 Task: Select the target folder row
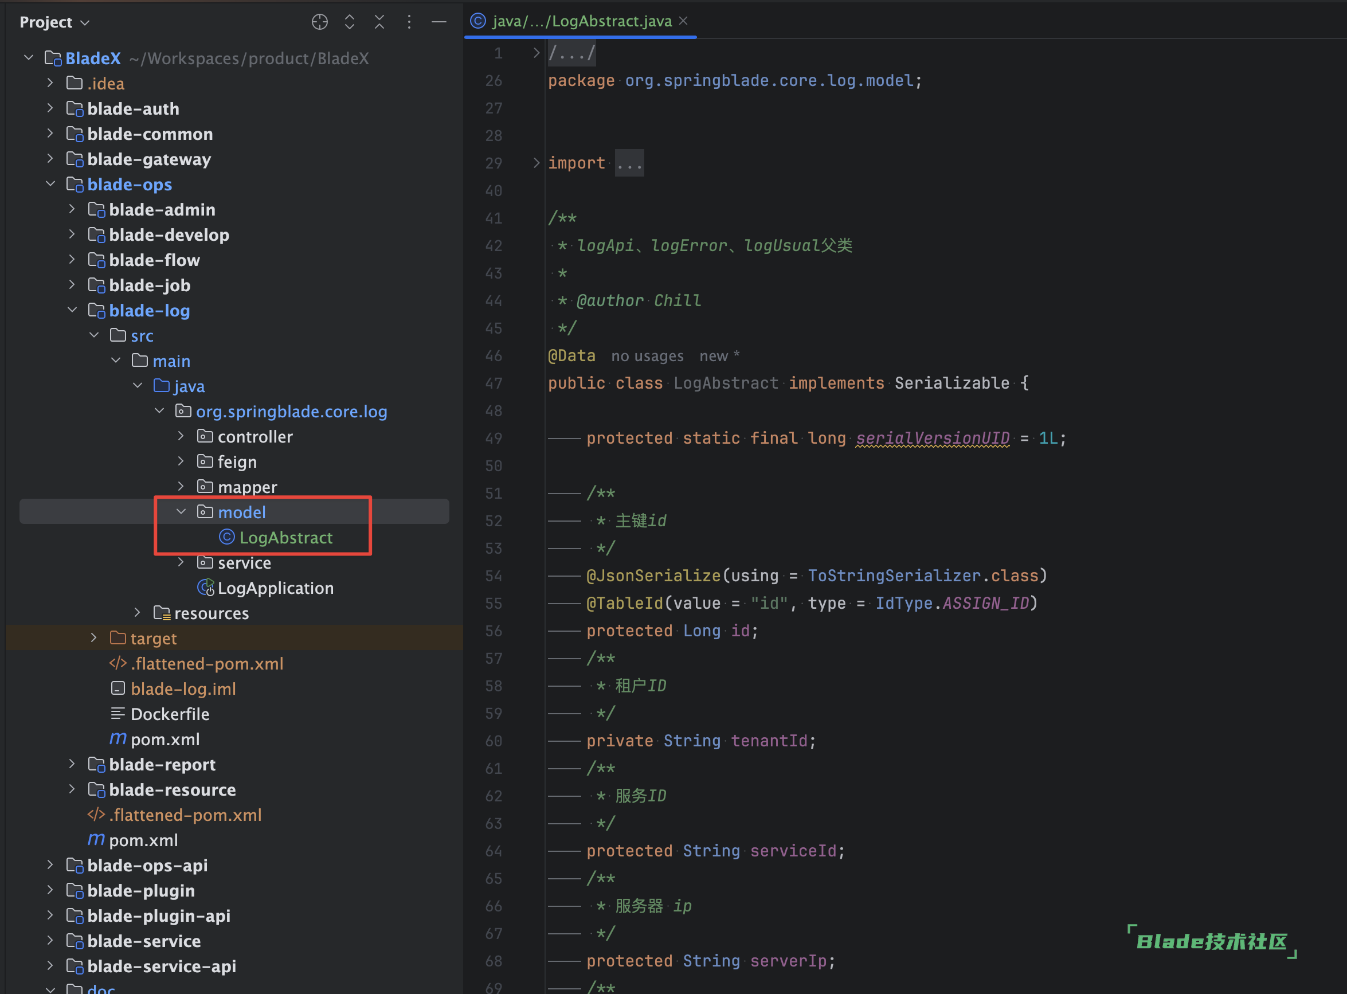click(x=234, y=639)
